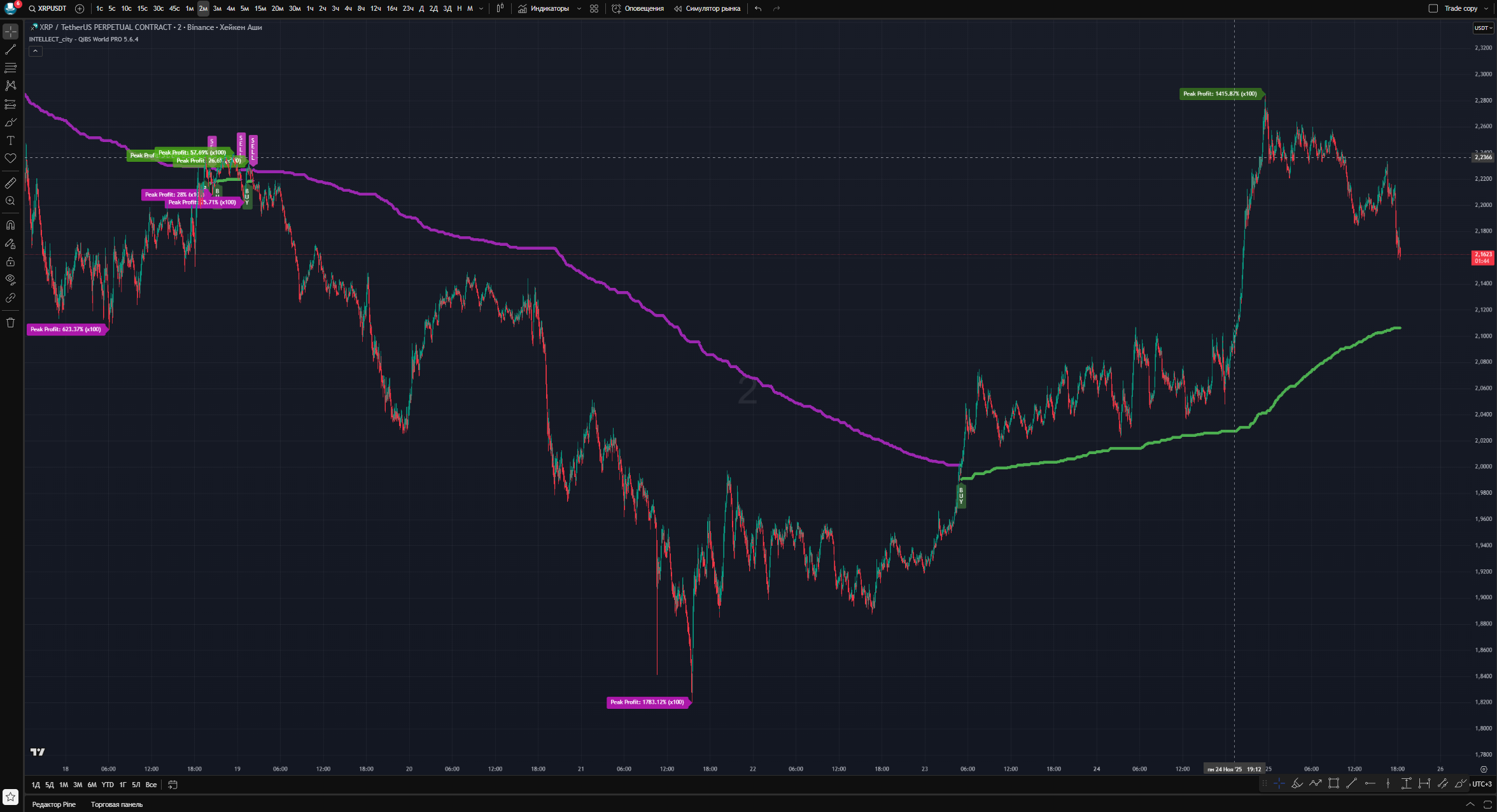Toggle the magnet mode
This screenshot has height=812, width=1497.
(11, 225)
